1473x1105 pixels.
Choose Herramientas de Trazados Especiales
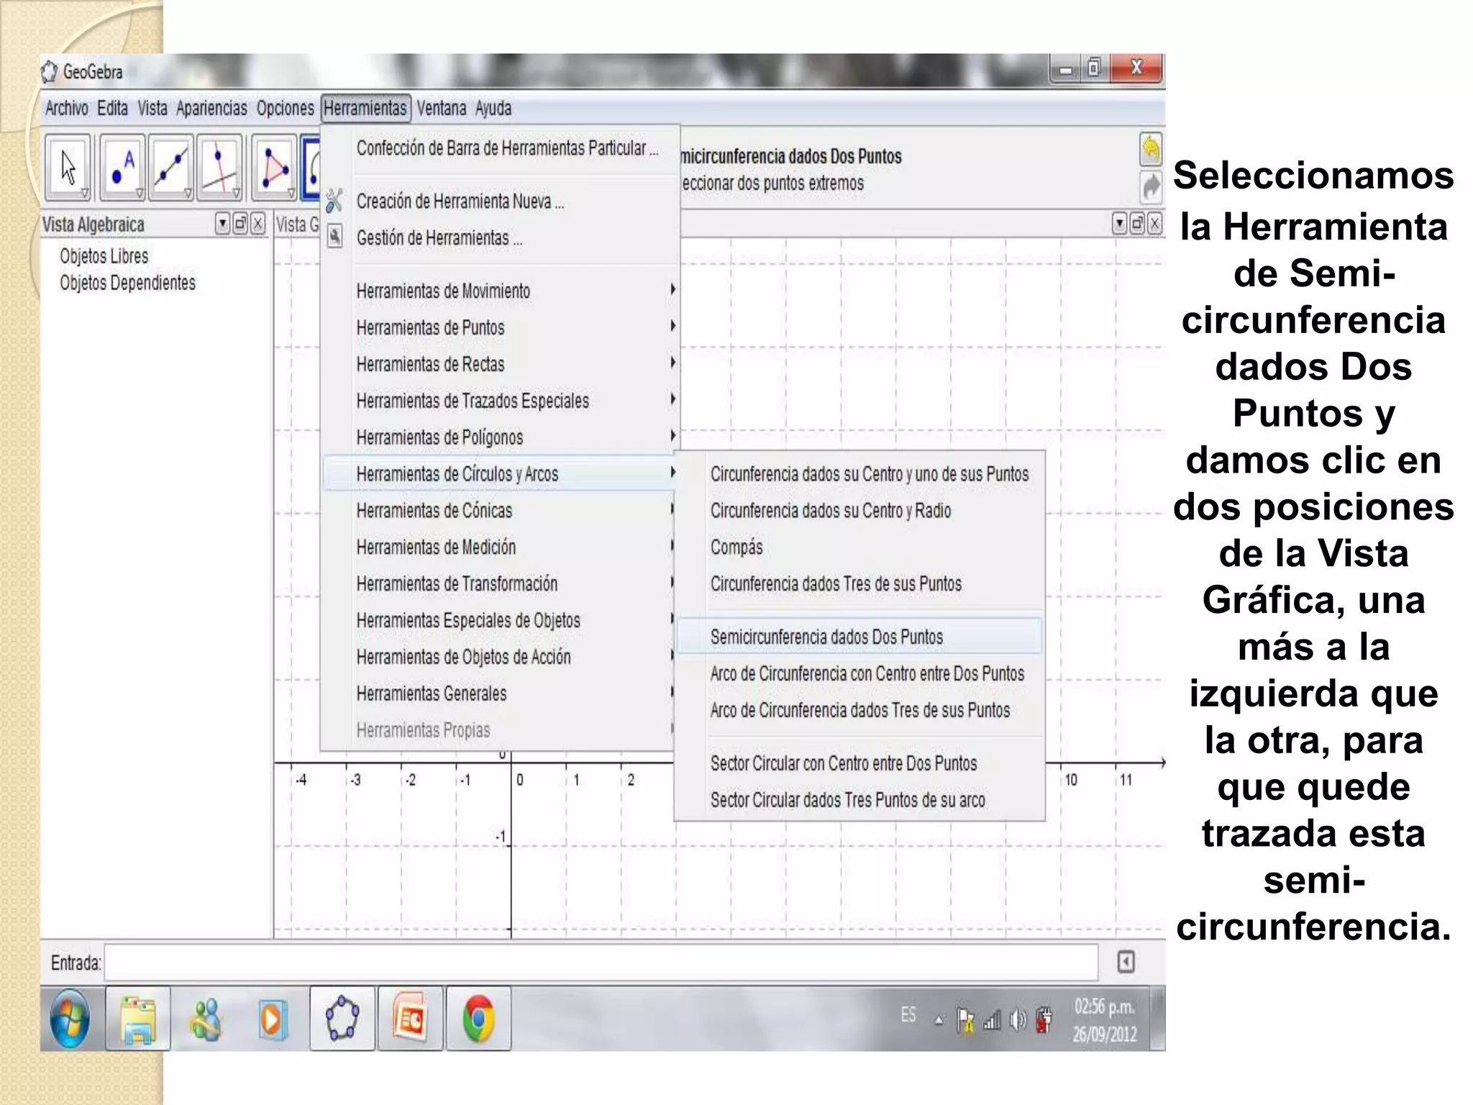(473, 401)
